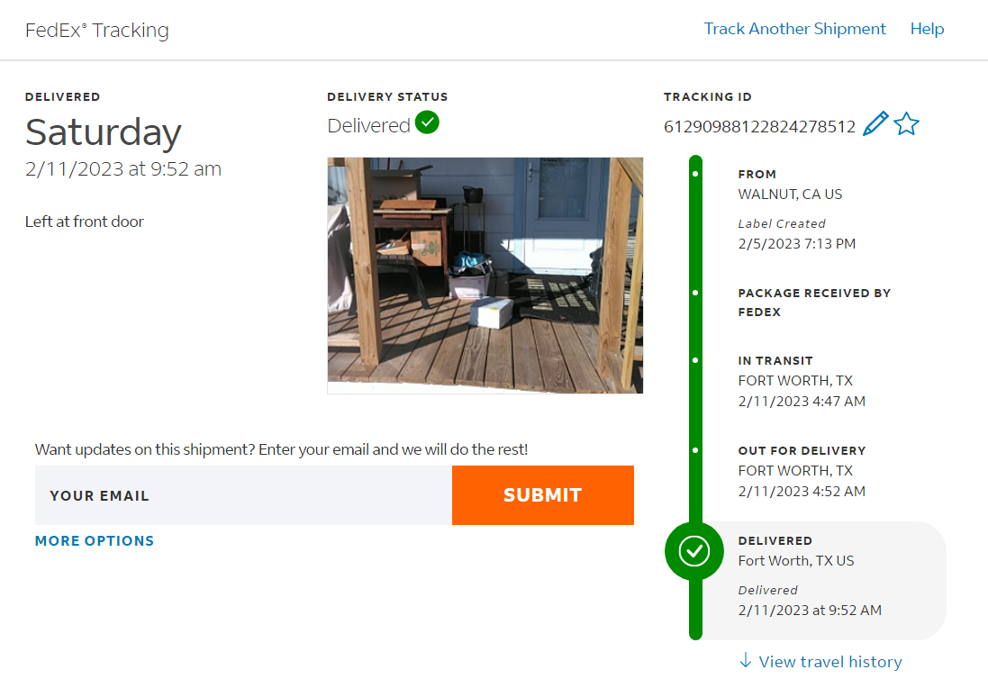Expand MORE OPTIONS under the email field
Image resolution: width=988 pixels, height=679 pixels.
95,541
